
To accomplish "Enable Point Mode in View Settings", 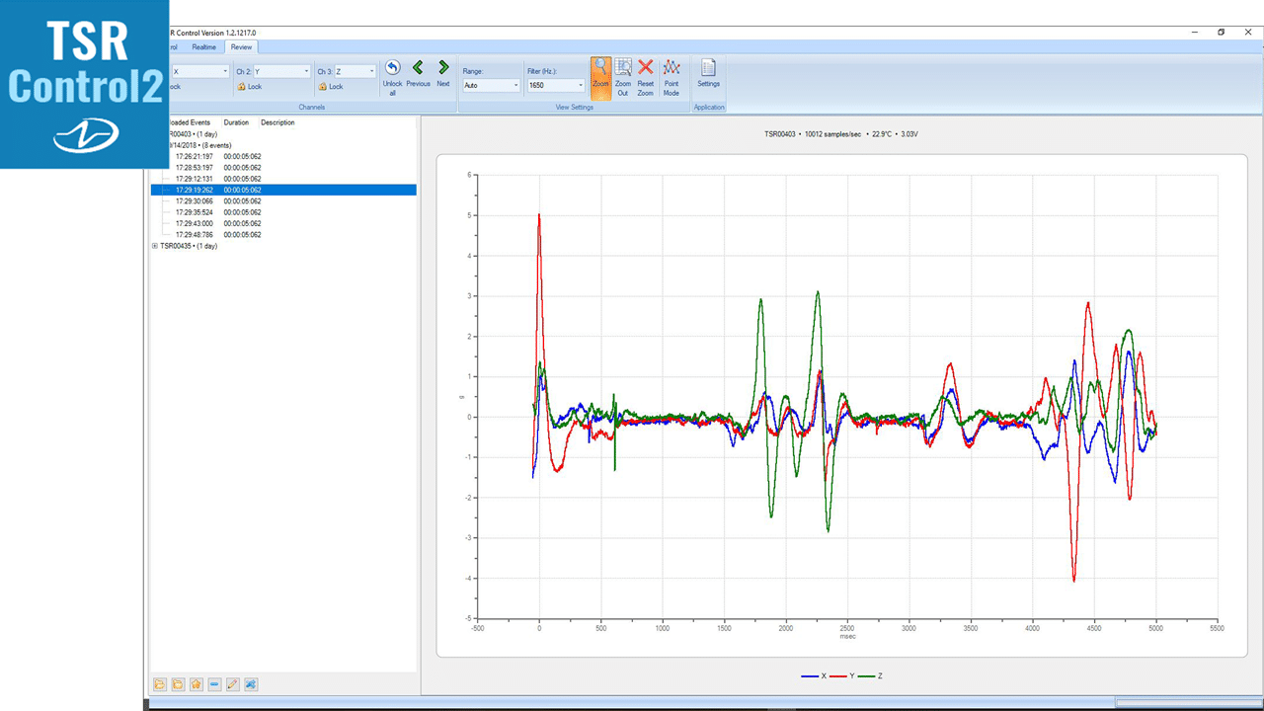I will 671,75.
